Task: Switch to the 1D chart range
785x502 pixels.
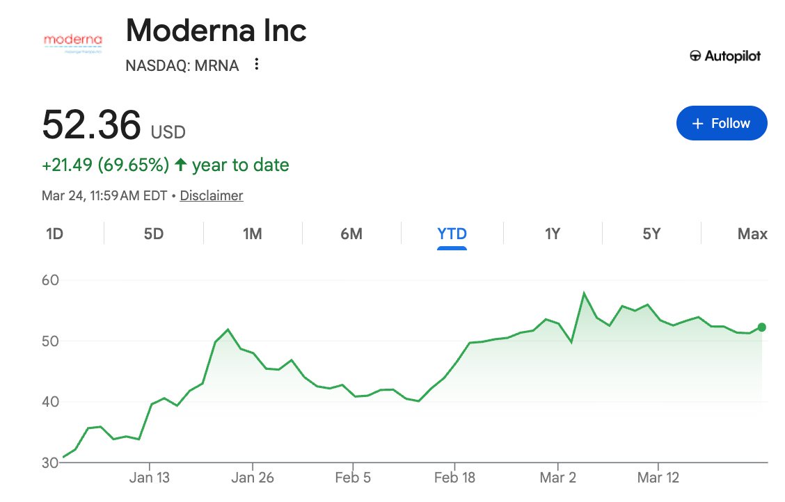Action: point(54,234)
